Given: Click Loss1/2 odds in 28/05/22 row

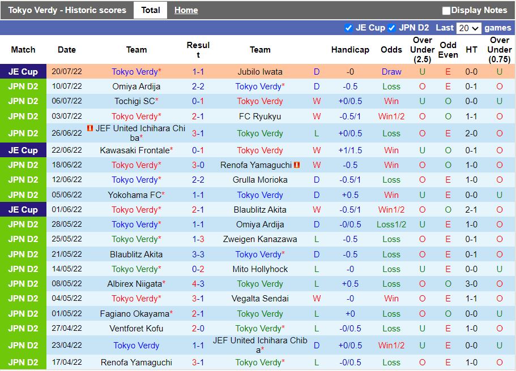Looking at the screenshot, I should tap(391, 225).
